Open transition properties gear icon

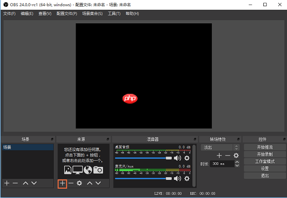point(236,155)
